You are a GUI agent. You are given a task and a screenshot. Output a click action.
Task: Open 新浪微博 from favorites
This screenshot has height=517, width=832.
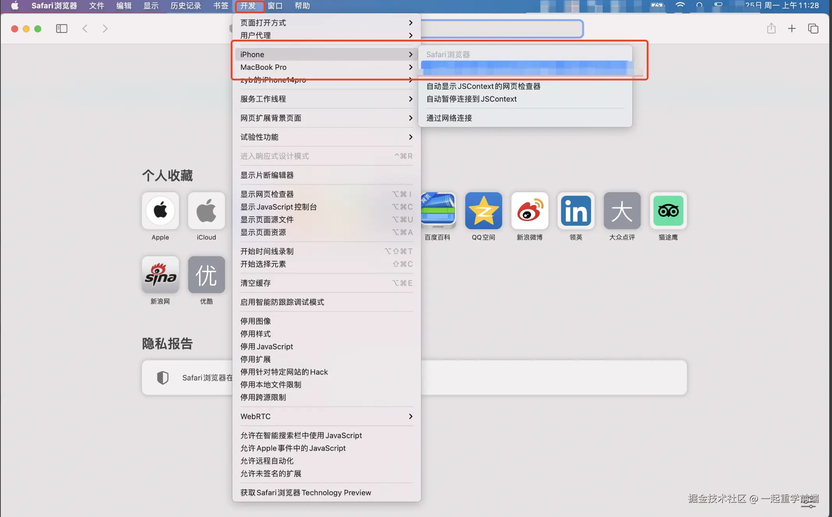(x=529, y=211)
